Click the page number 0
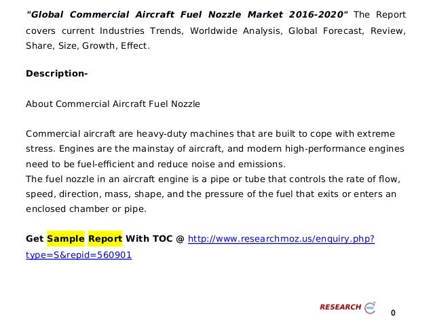The image size is (433, 325). (x=393, y=312)
